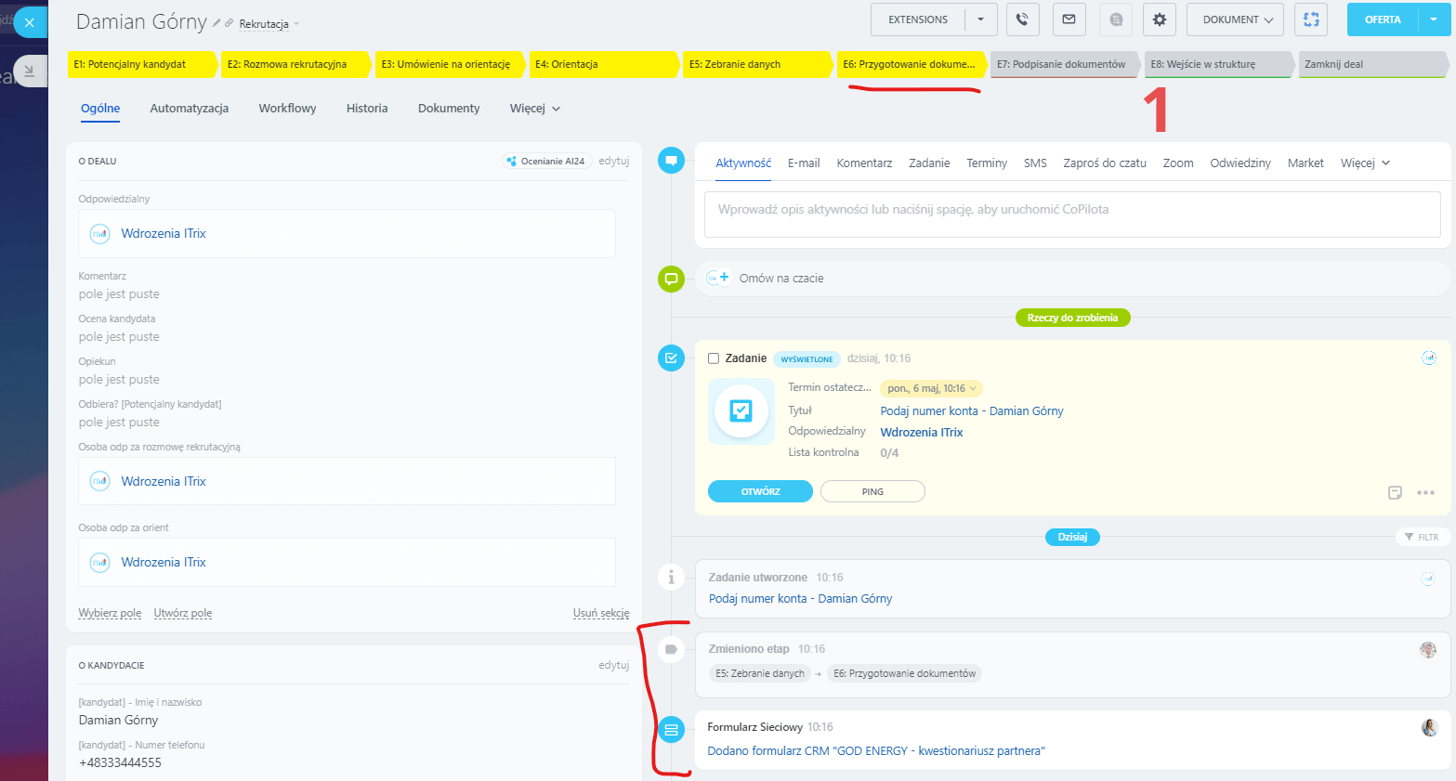Click the email envelope icon in header

tap(1069, 20)
